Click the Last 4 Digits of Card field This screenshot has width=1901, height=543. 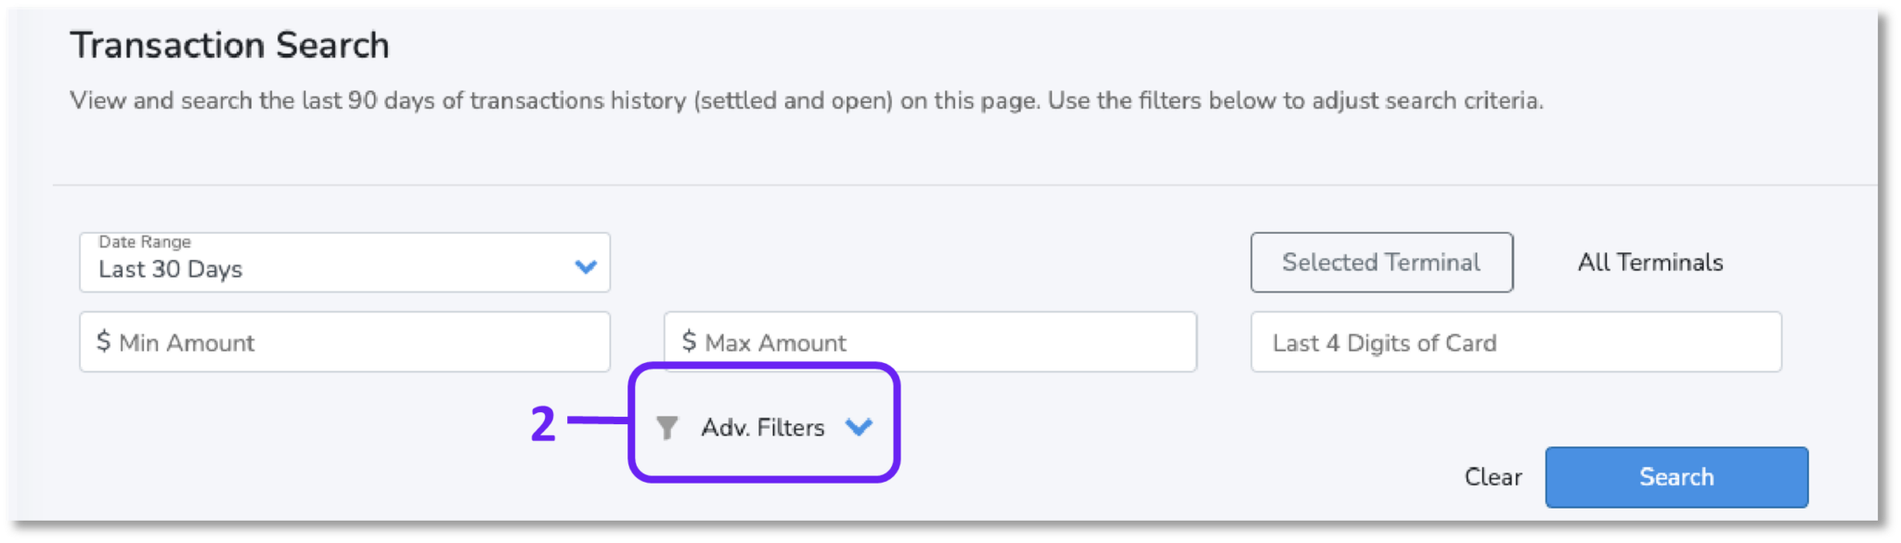click(1515, 343)
